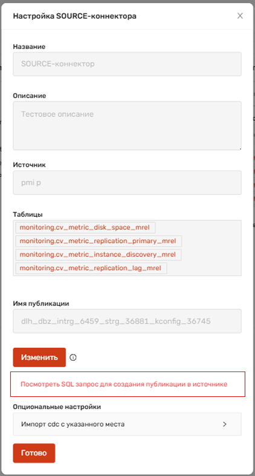Click the Таблицы field label
Screen dimensions: 255x476
tap(28, 214)
